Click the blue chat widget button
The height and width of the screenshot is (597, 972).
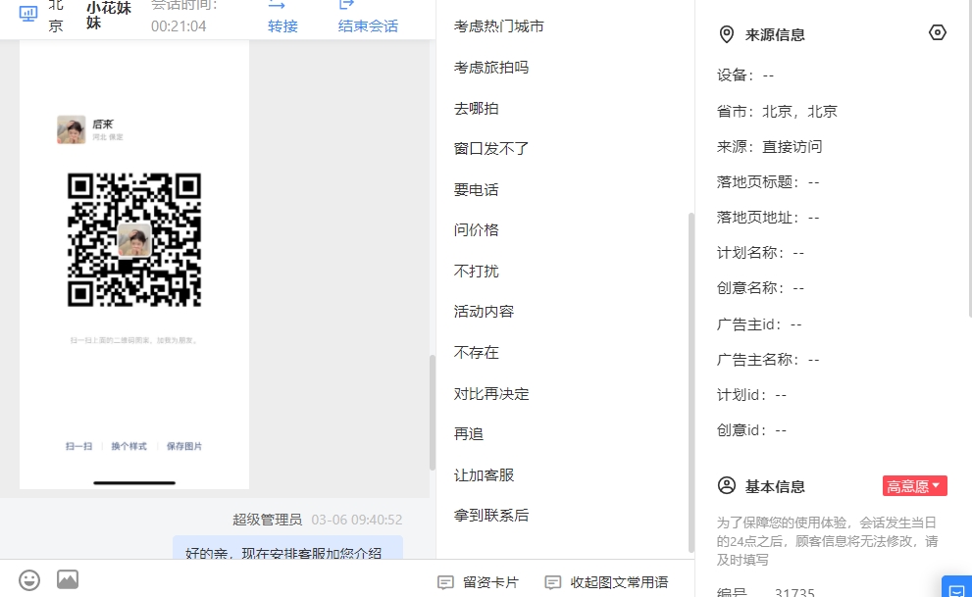point(957,587)
